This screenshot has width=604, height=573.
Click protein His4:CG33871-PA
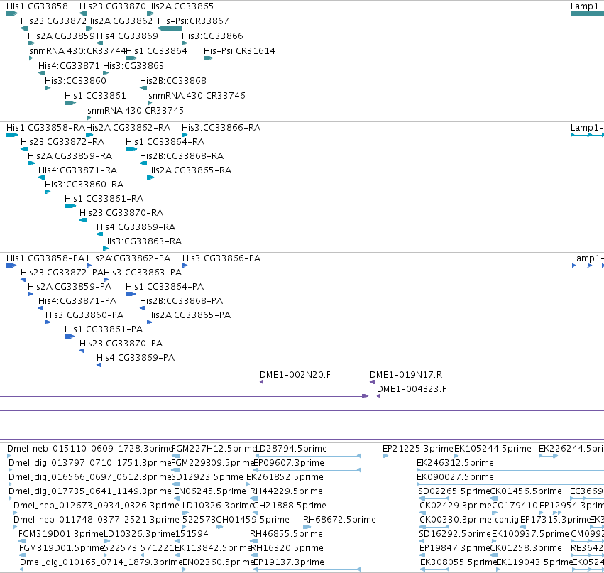pos(77,301)
